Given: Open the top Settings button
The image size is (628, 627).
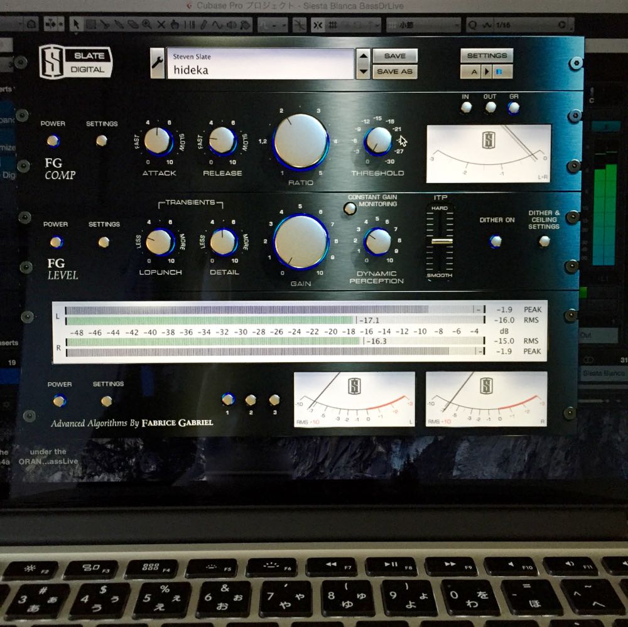Looking at the screenshot, I should [x=487, y=55].
